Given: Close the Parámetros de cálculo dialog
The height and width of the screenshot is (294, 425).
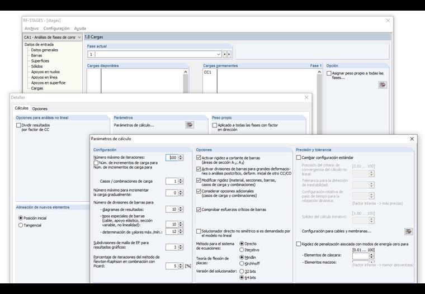Looking at the screenshot, I should [x=412, y=139].
